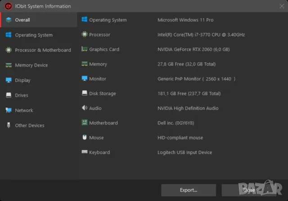Click the Operating System label in the main list
288x201 pixels.
click(x=108, y=20)
